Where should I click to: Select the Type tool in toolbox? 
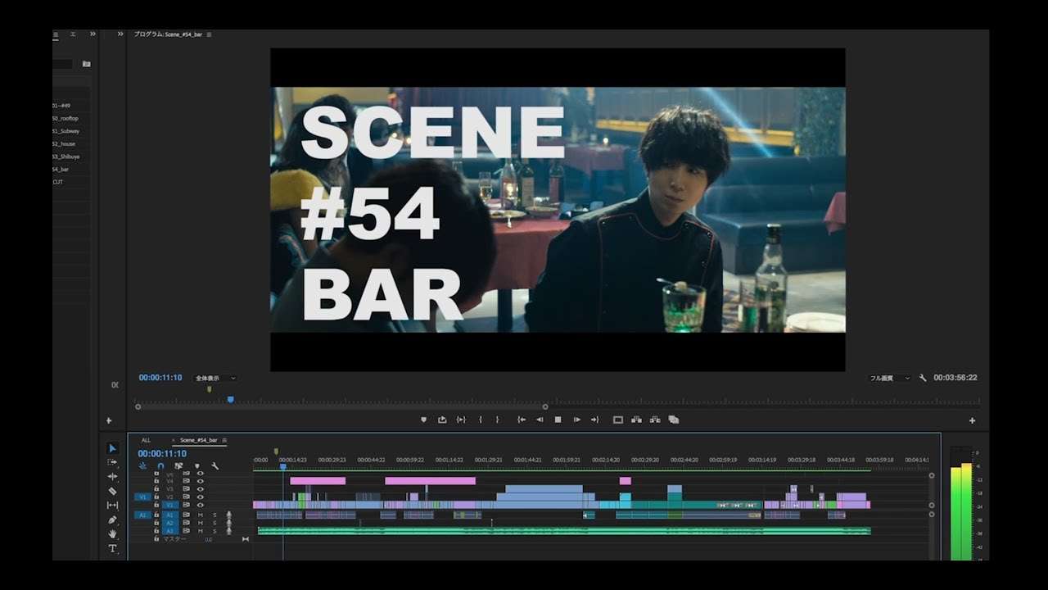pos(113,548)
